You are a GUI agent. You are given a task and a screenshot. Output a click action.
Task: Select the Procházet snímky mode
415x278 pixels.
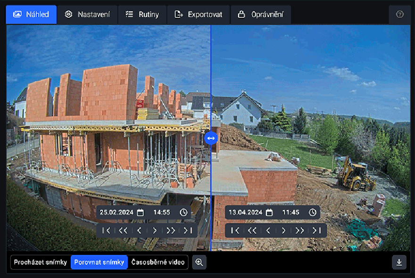pos(41,262)
